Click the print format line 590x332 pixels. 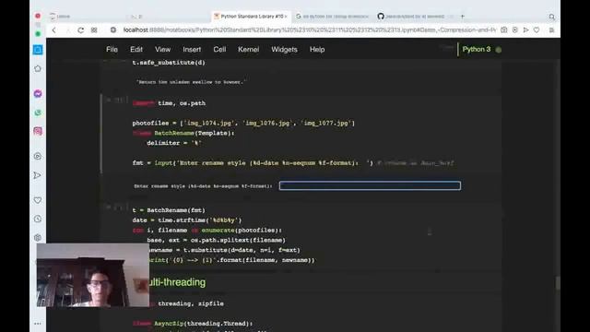(x=231, y=260)
